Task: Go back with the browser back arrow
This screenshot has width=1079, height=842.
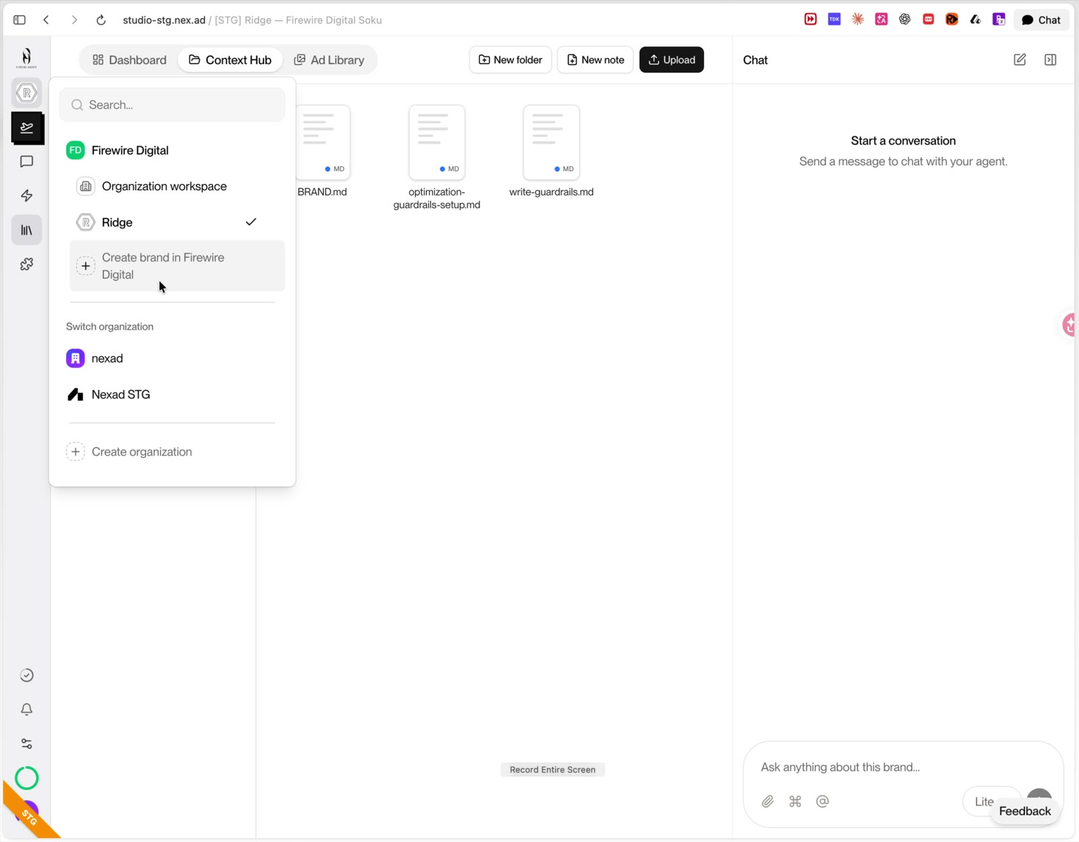Action: [x=47, y=20]
